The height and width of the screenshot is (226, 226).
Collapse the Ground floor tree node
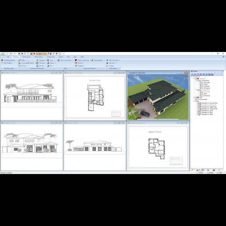click(196, 80)
